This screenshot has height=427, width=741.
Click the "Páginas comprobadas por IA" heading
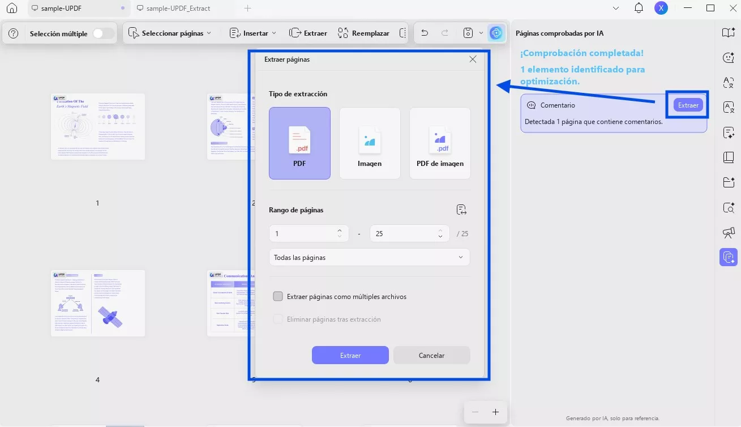tap(559, 33)
